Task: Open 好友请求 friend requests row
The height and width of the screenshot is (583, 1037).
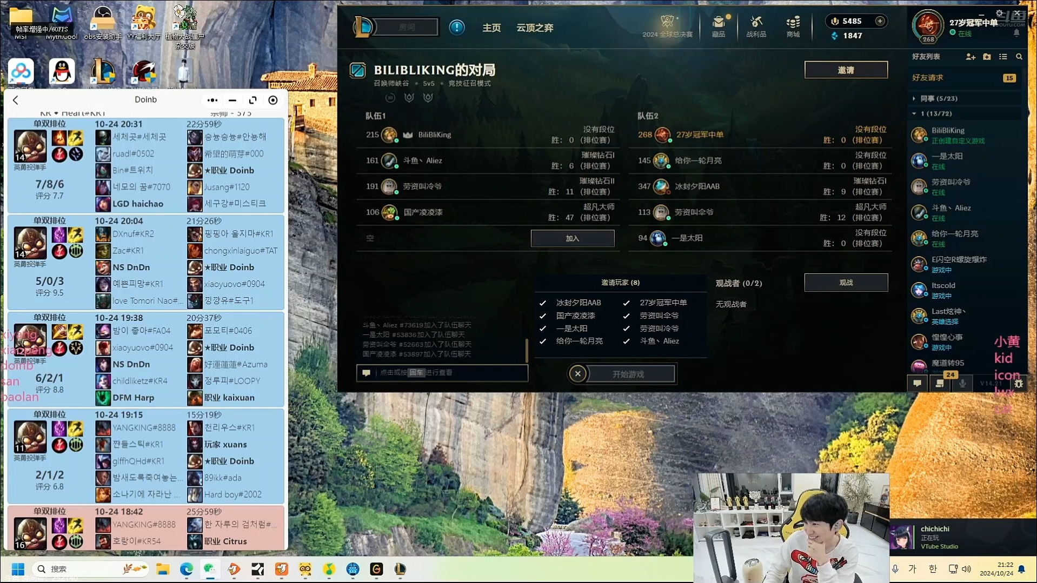Action: [963, 78]
